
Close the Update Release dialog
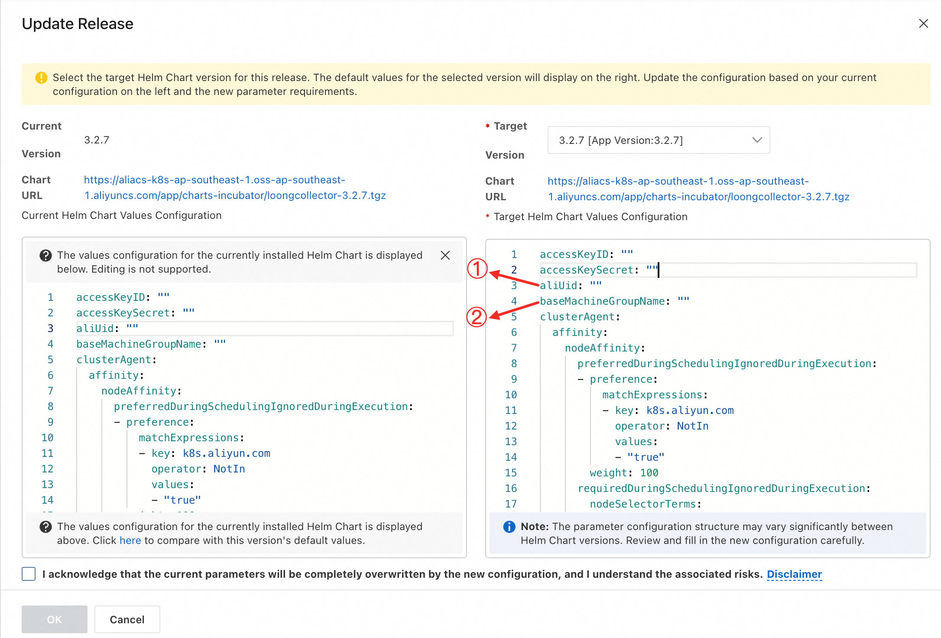pos(923,23)
